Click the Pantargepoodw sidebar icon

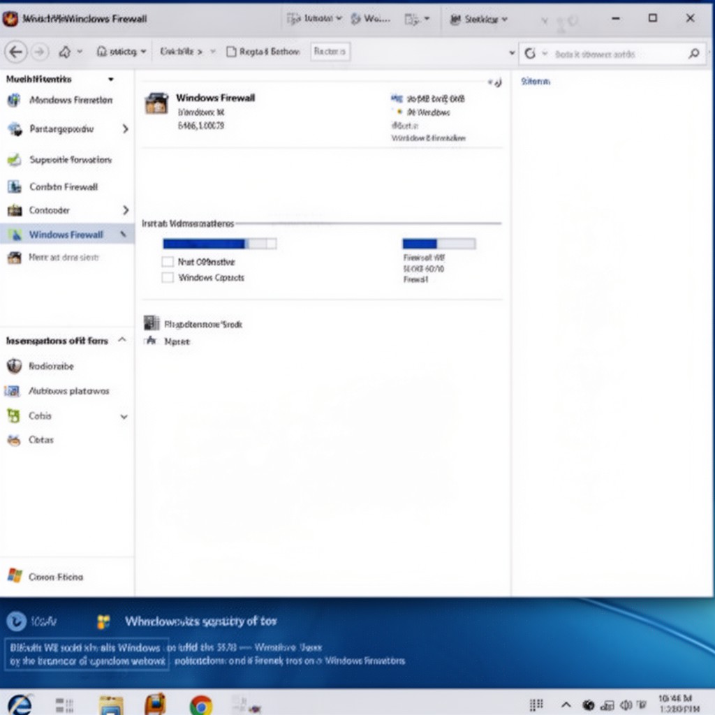point(15,129)
